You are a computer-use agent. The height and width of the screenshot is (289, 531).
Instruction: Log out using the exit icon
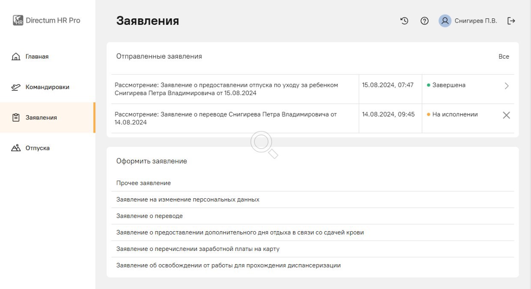(511, 21)
